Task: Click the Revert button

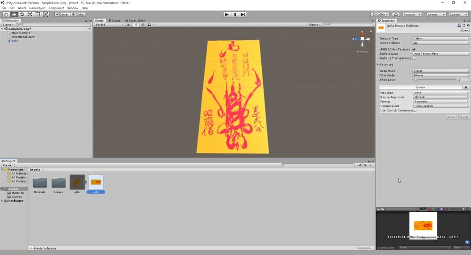Action: pos(452,117)
